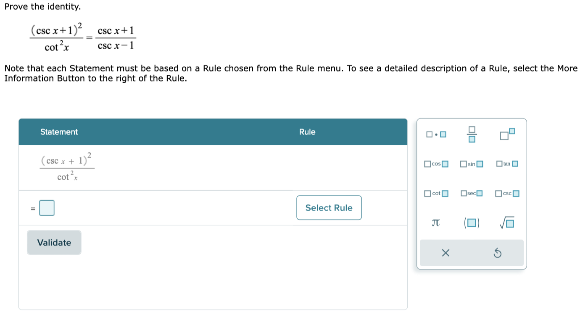Select the Statement column header
The height and width of the screenshot is (320, 588).
(x=59, y=132)
